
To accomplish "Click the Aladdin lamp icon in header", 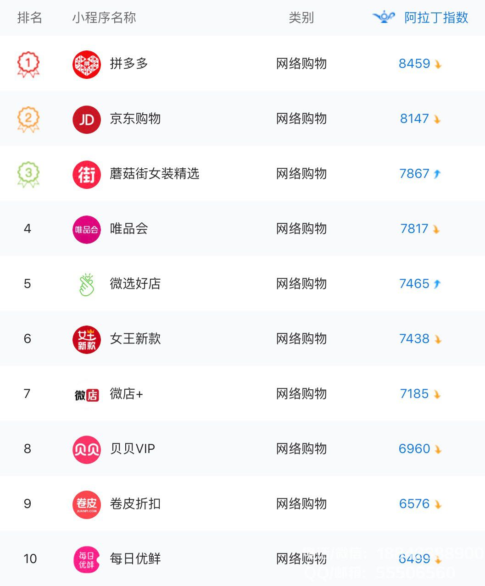I will (x=384, y=17).
